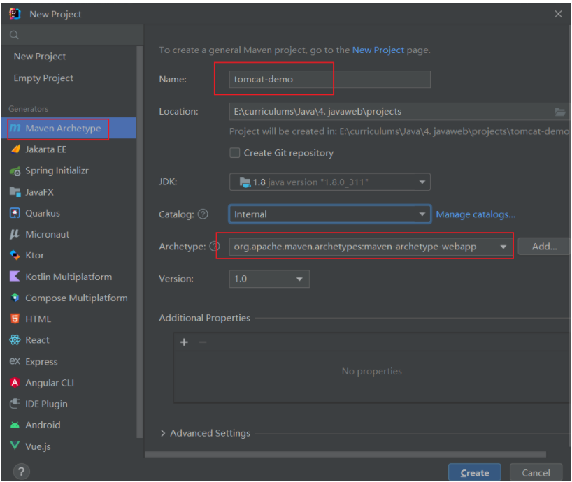This screenshot has height=482, width=572.
Task: Click the Cancel button
Action: pyautogui.click(x=536, y=472)
